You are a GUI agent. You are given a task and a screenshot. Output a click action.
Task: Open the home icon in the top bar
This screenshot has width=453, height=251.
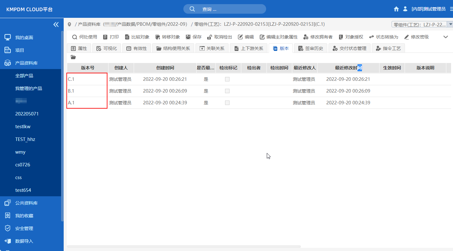[396, 9]
